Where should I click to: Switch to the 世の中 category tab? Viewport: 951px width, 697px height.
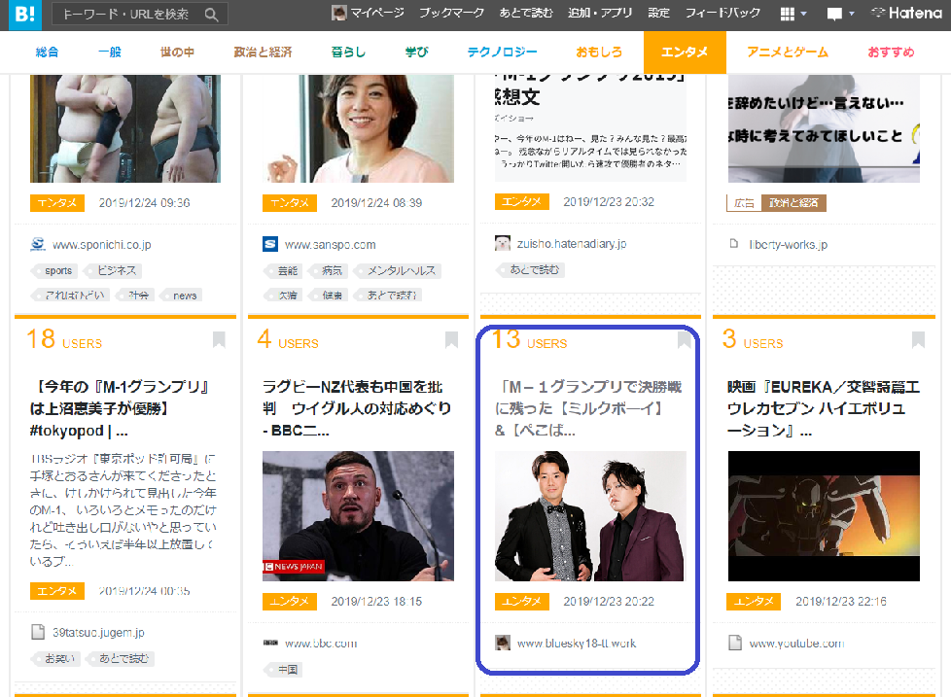177,52
